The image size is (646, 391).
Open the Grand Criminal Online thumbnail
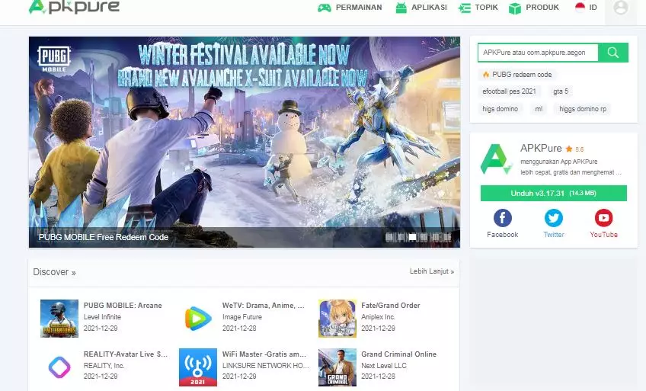pos(337,367)
